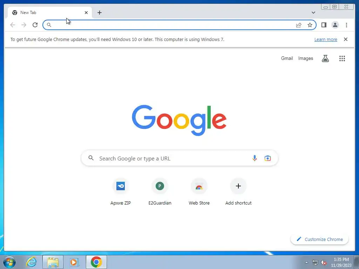Viewport: 359px width, 269px height.
Task: Open the Gmail link
Action: (287, 58)
